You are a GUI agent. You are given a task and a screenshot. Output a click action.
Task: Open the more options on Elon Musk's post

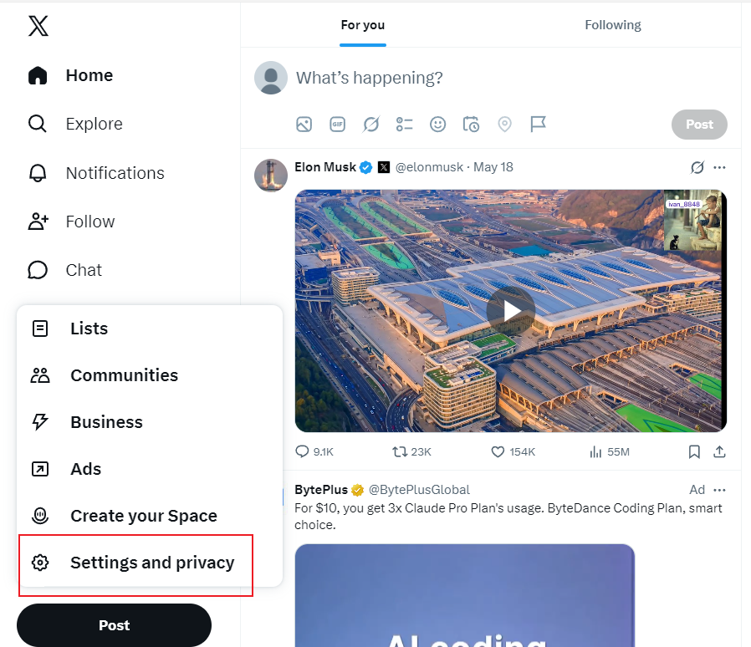click(719, 168)
